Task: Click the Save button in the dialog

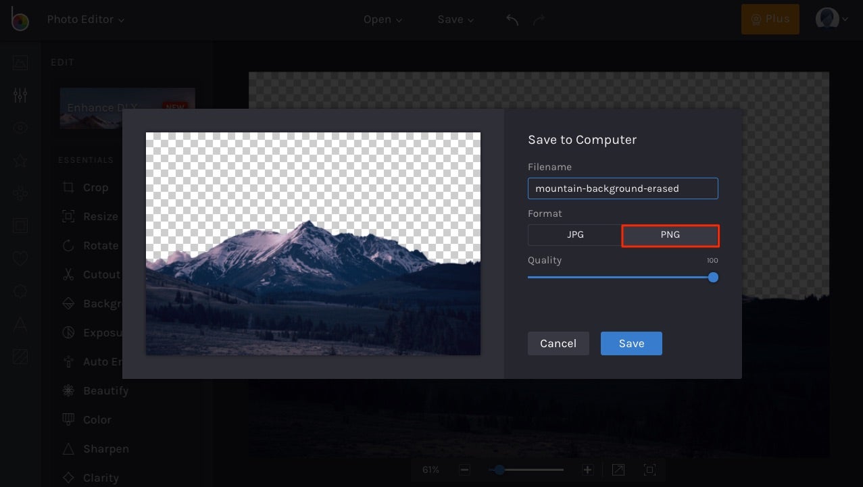Action: (631, 343)
